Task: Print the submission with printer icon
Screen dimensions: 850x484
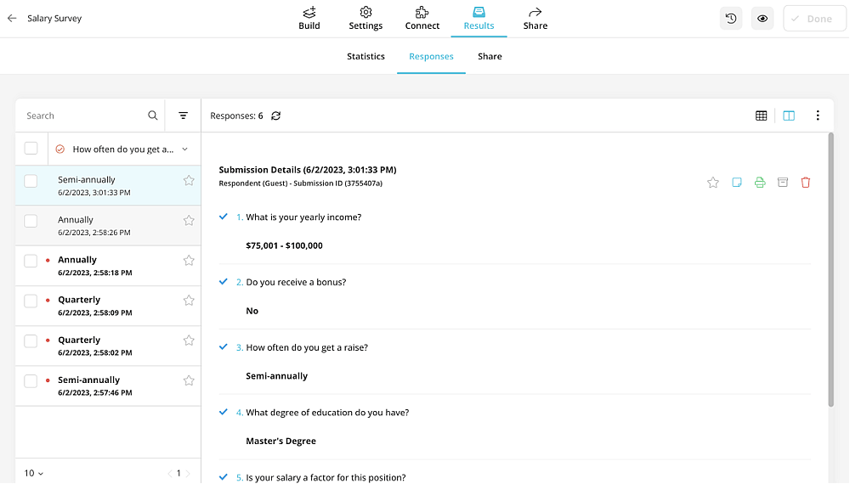Action: click(x=760, y=183)
